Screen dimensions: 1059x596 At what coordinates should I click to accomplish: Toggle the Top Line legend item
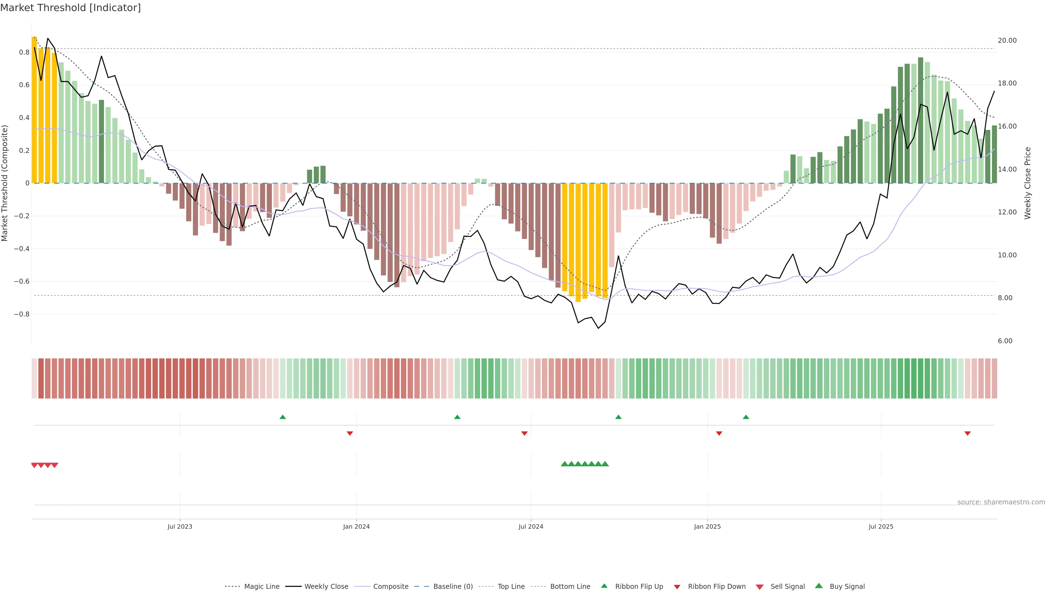[x=511, y=587]
